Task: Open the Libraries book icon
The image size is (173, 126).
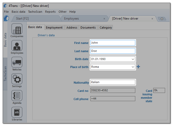Action: coord(17,112)
